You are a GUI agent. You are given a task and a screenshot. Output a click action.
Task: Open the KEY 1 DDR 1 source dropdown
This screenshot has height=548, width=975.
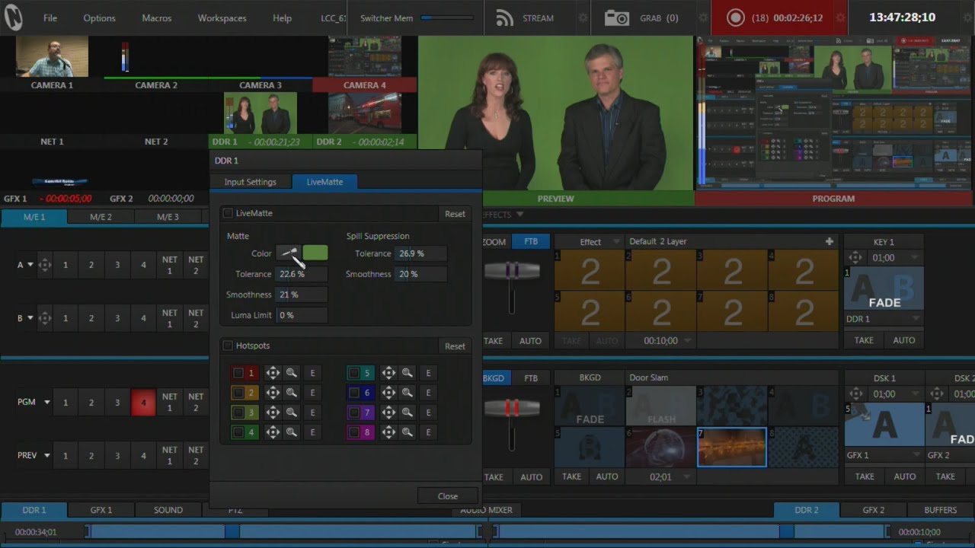(916, 319)
